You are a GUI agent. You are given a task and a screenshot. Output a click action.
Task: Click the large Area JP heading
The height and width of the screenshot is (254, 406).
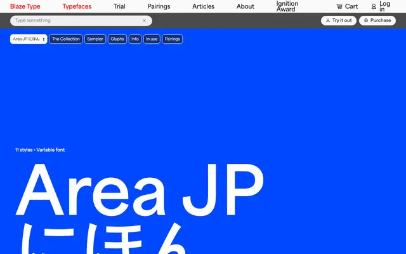pyautogui.click(x=140, y=190)
